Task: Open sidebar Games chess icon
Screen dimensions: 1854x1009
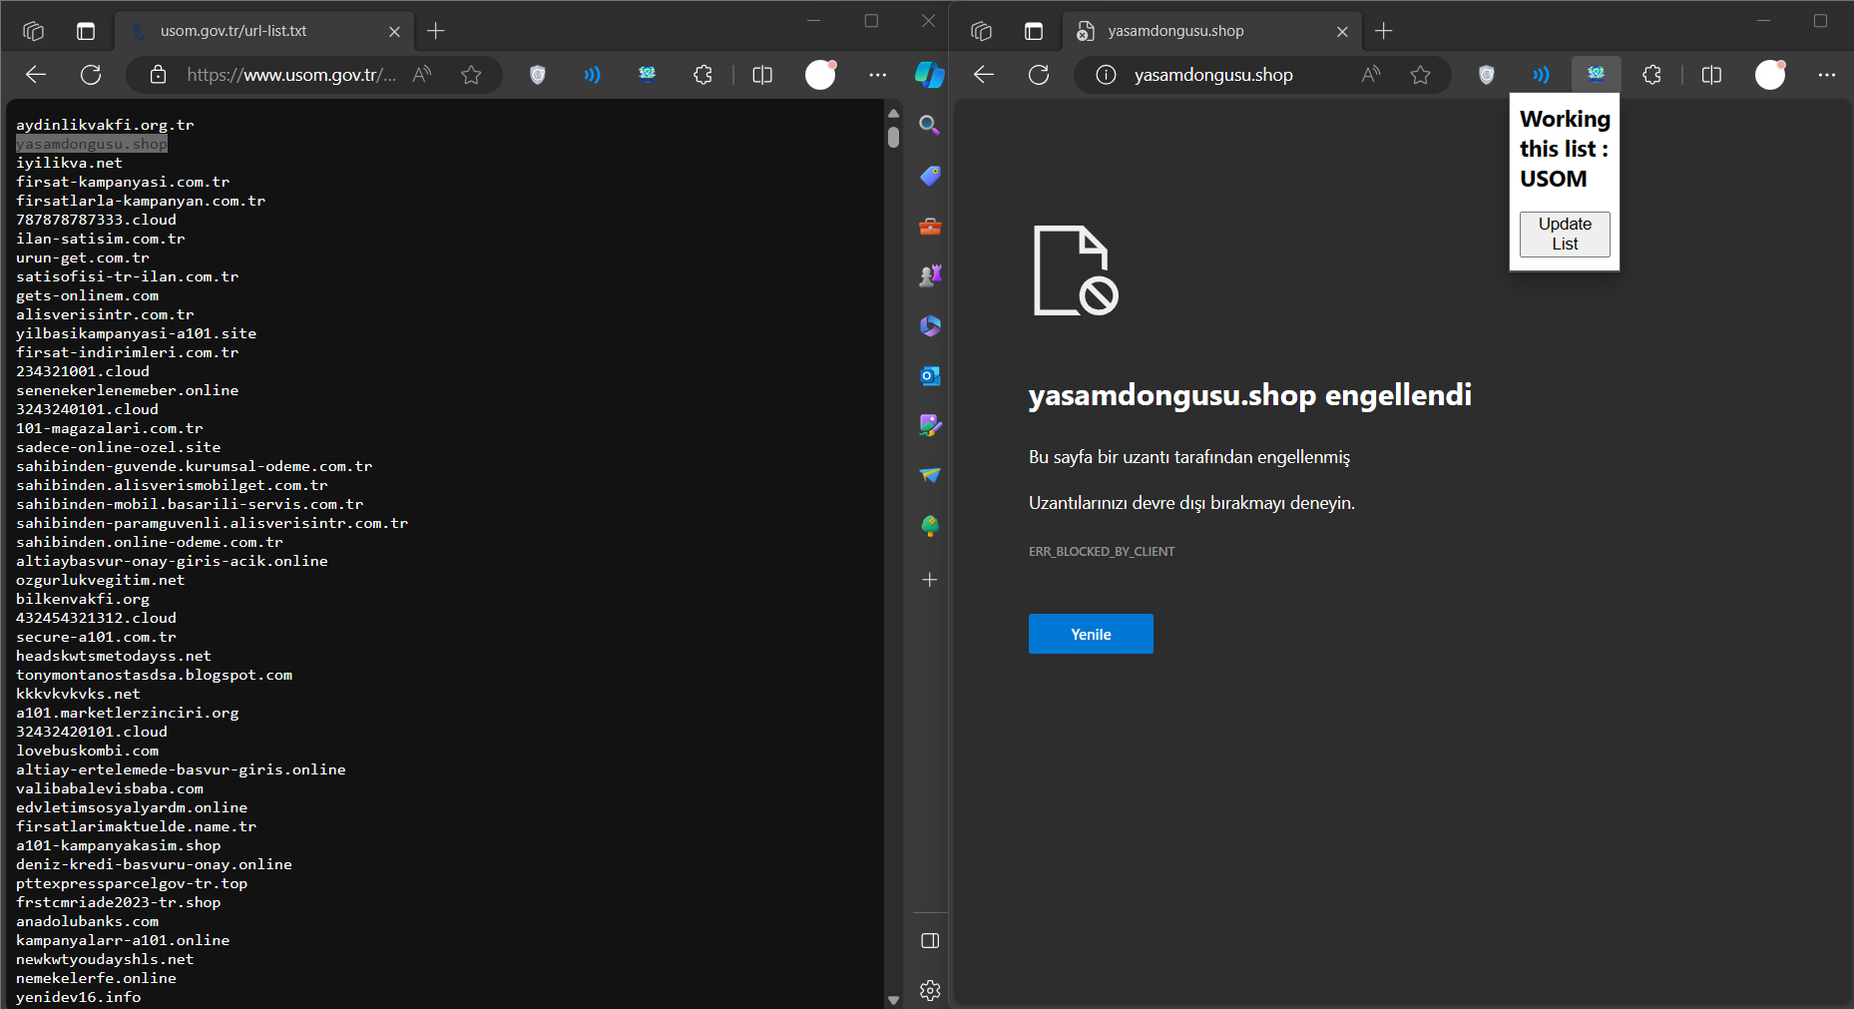Action: click(929, 276)
